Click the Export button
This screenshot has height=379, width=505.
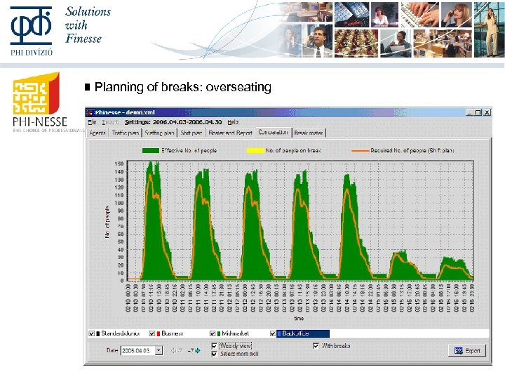(x=467, y=351)
